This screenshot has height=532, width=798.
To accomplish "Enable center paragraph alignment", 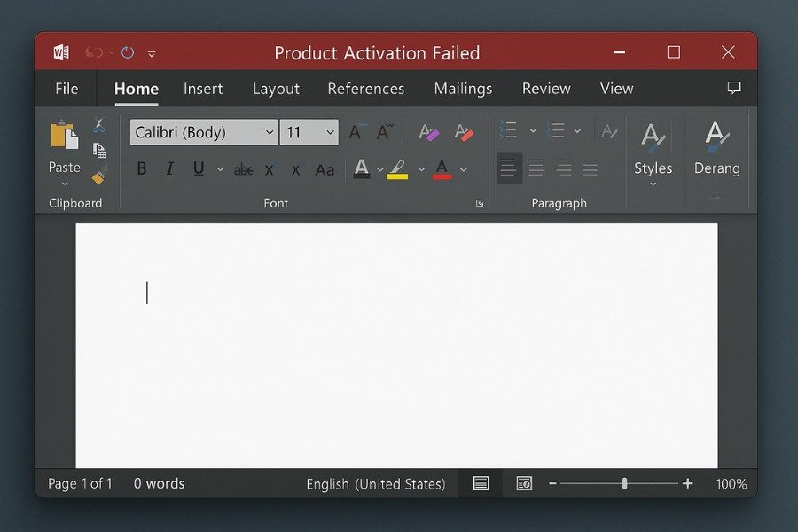I will click(536, 167).
